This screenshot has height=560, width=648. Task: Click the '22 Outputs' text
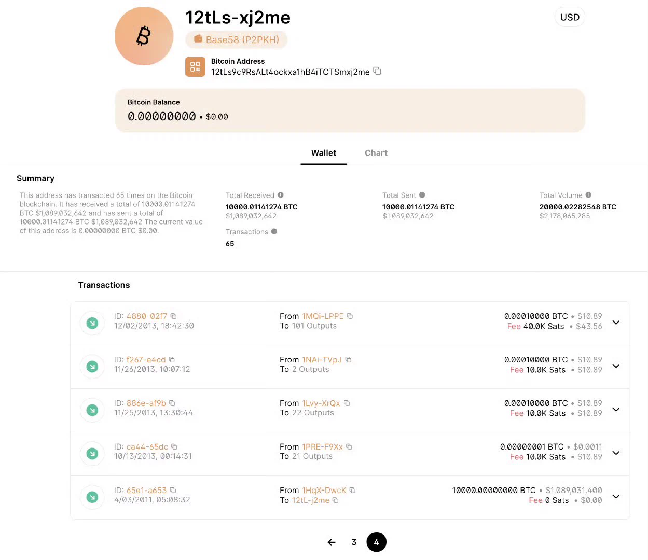click(313, 413)
